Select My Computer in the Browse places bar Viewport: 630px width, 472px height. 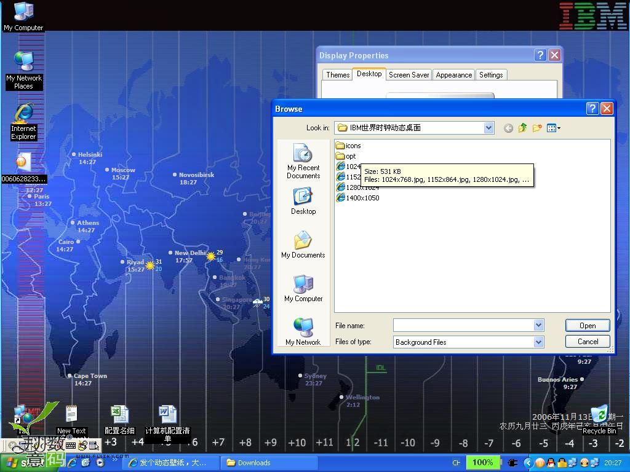click(x=303, y=289)
